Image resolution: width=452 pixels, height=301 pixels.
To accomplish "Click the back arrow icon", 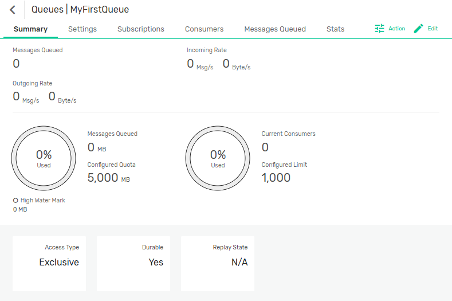I will (13, 10).
